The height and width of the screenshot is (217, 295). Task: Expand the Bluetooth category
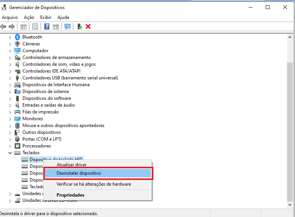(x=10, y=37)
